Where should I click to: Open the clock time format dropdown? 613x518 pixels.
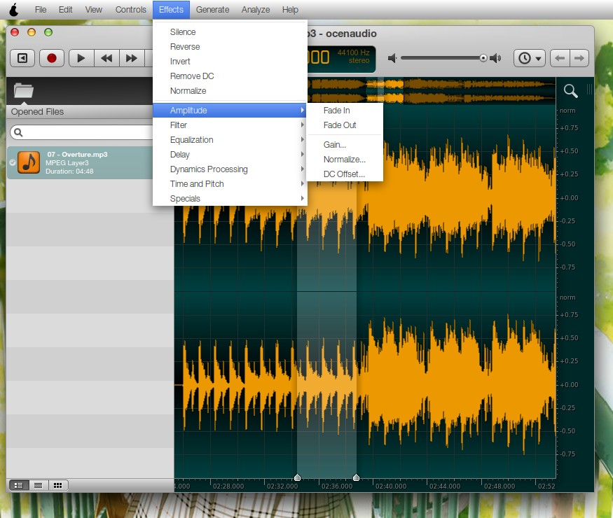coord(530,58)
